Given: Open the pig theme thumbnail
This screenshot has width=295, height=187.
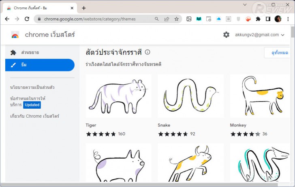Looking at the screenshot, I should click(x=118, y=163).
